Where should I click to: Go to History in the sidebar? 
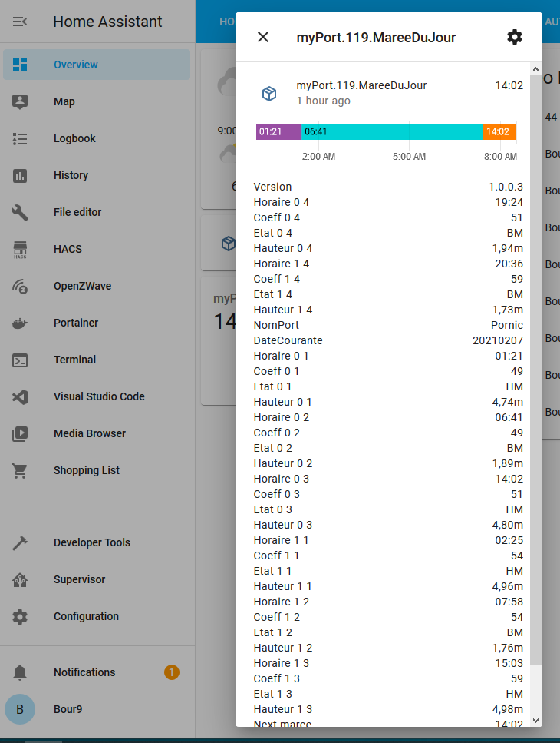71,175
